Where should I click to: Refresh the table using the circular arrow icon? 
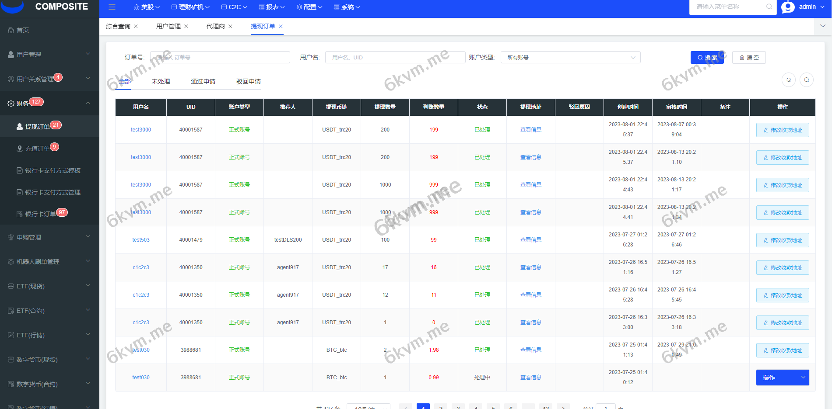tap(789, 80)
